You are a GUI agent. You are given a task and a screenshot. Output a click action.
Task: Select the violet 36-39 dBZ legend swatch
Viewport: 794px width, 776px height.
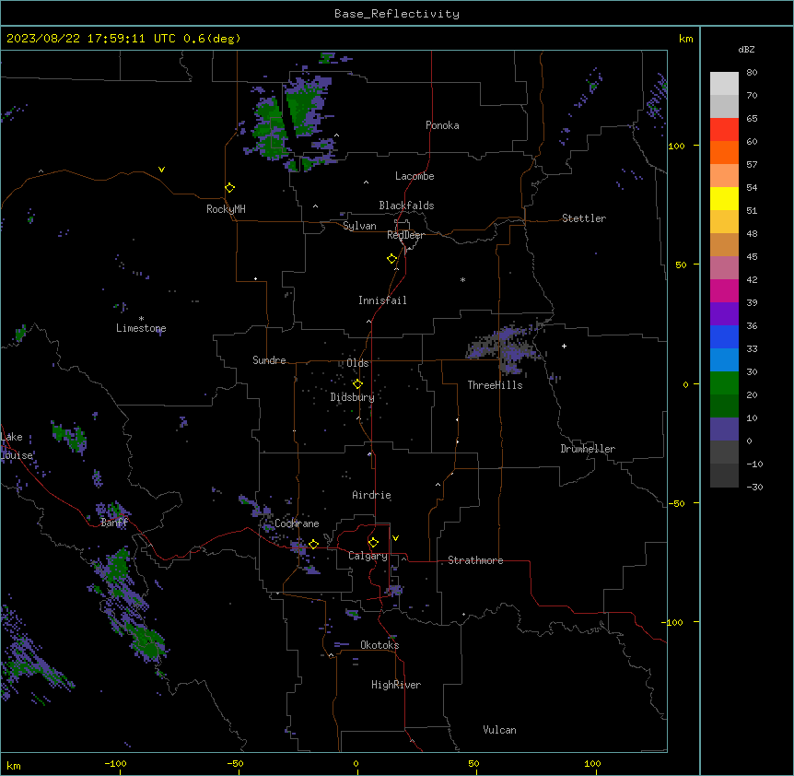[x=724, y=314]
